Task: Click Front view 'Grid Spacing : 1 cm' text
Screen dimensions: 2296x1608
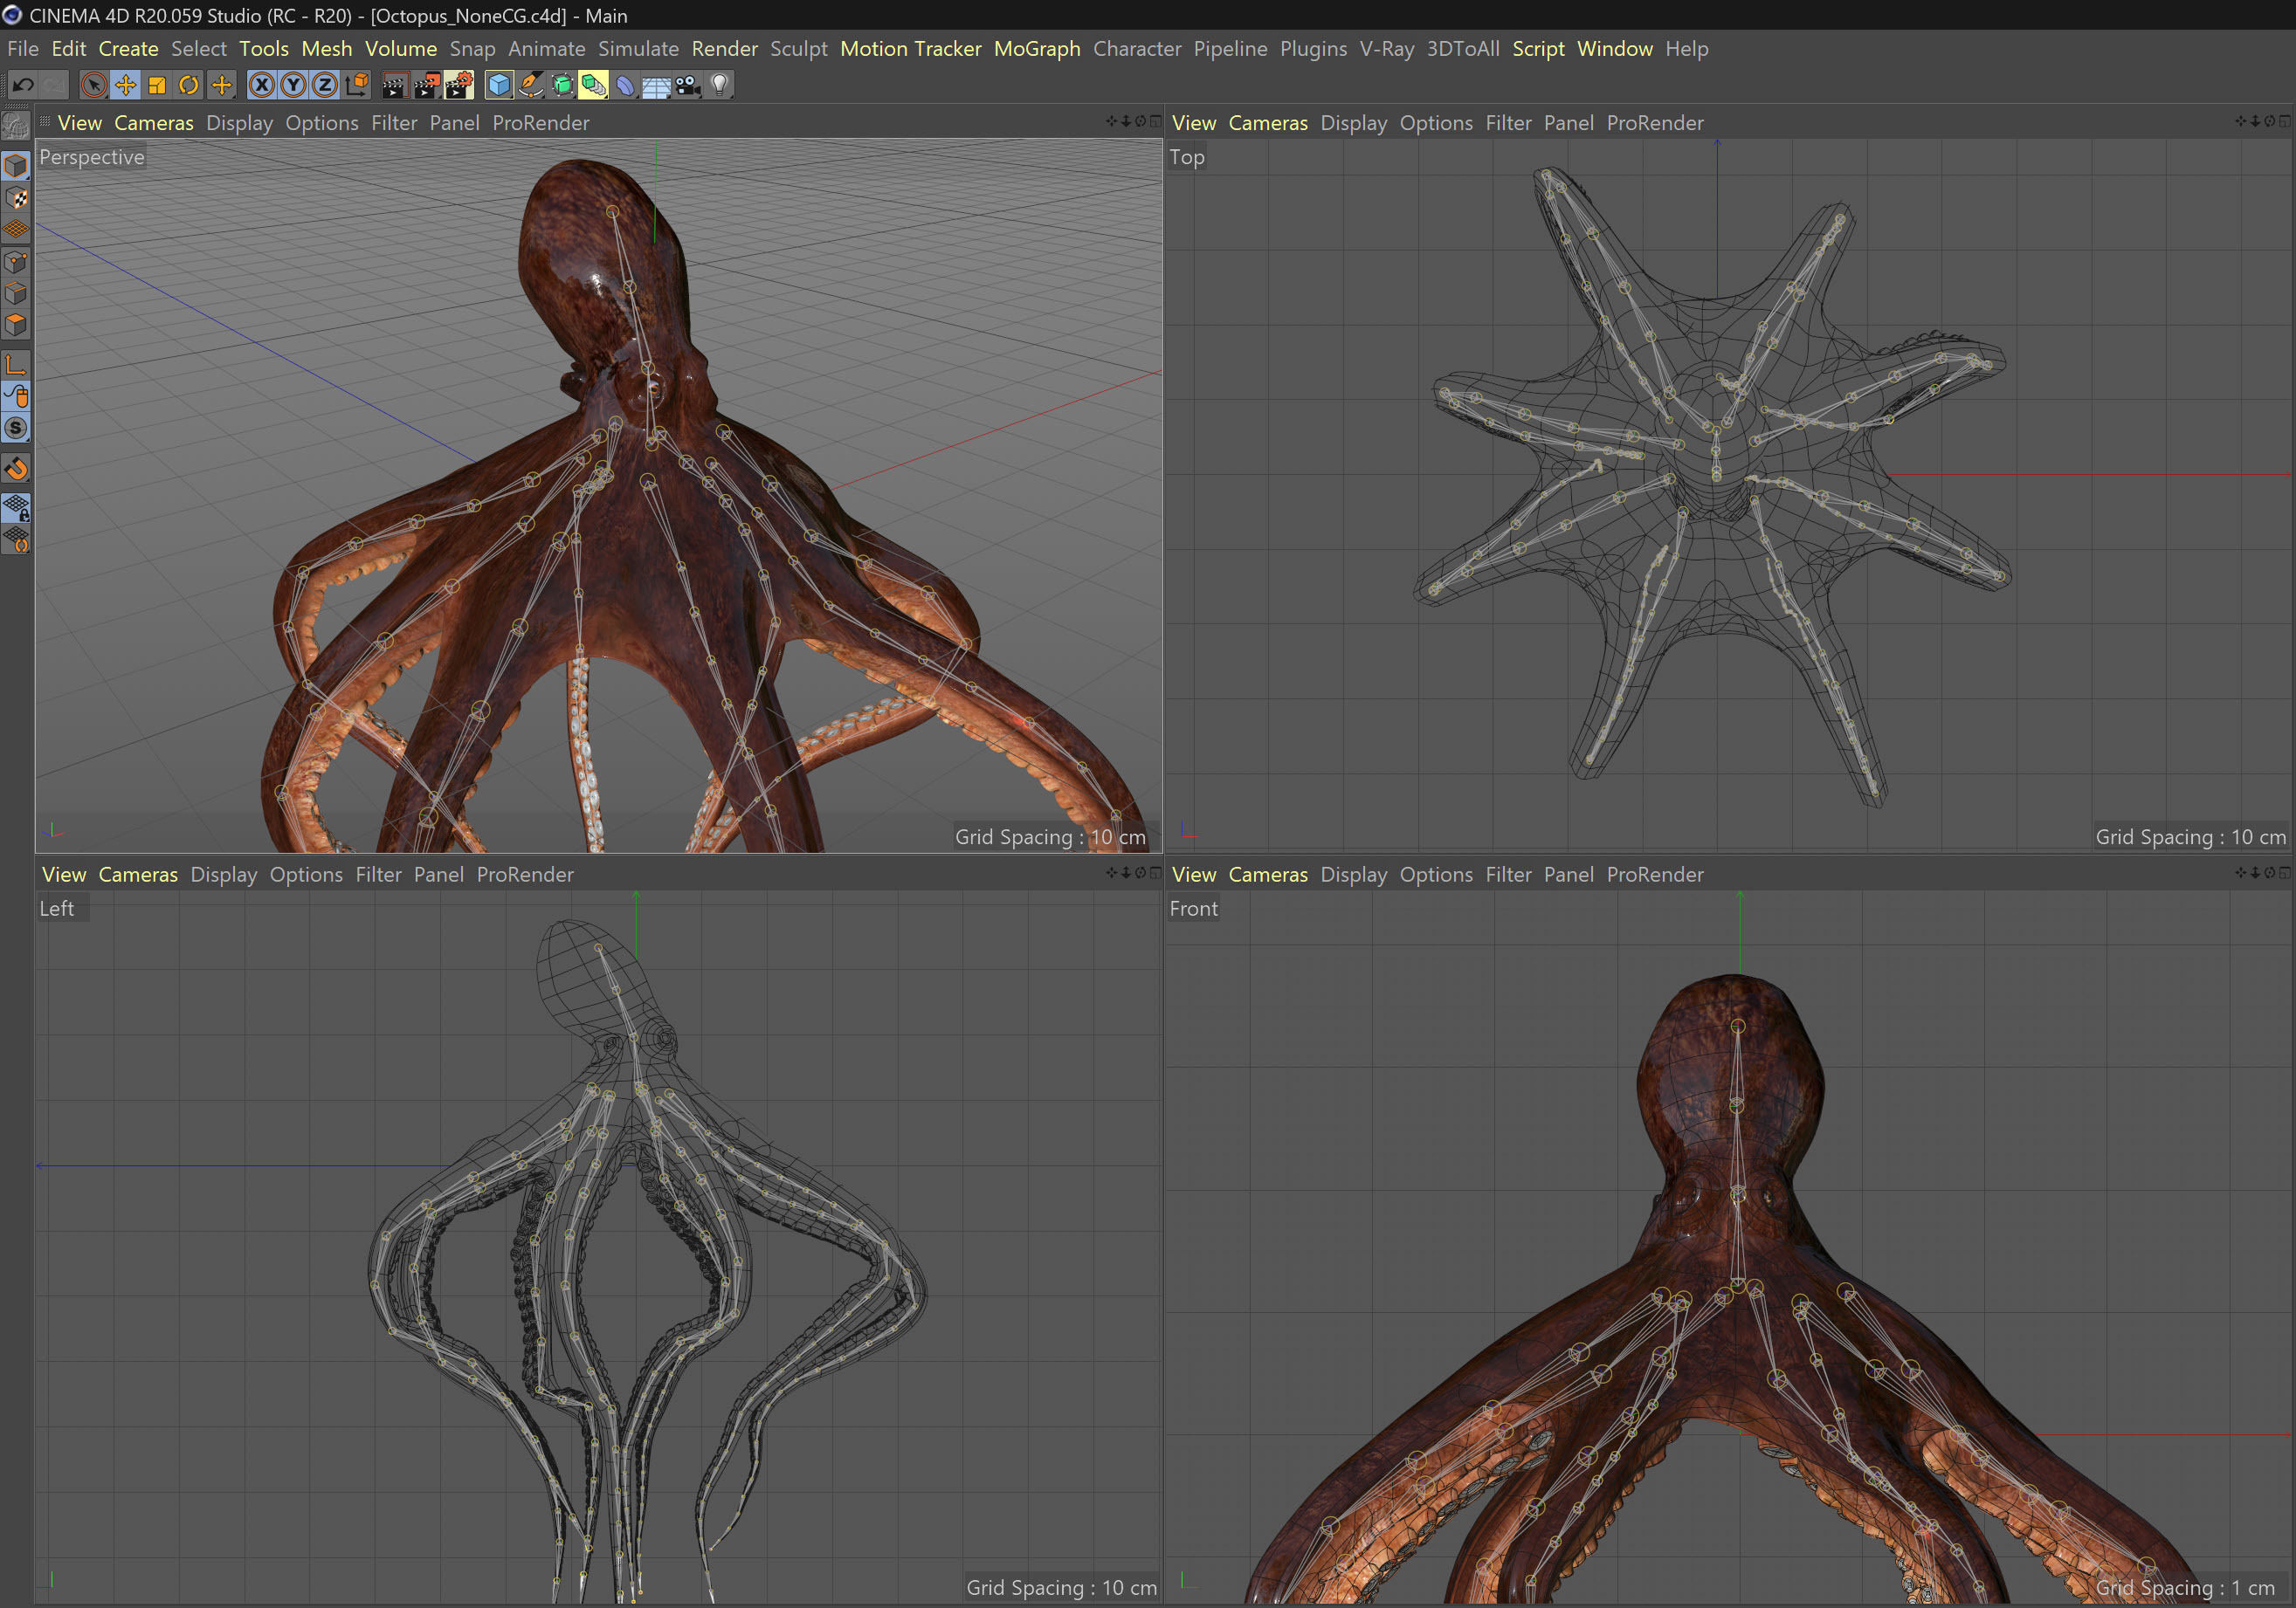Action: tap(2185, 1588)
